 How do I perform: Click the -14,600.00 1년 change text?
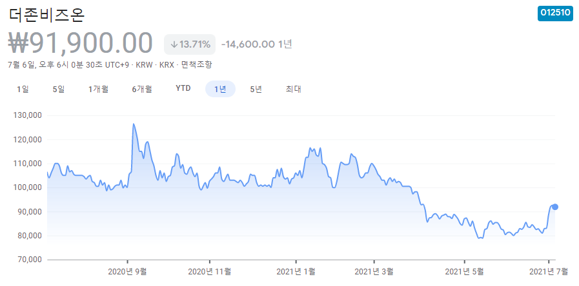(257, 44)
